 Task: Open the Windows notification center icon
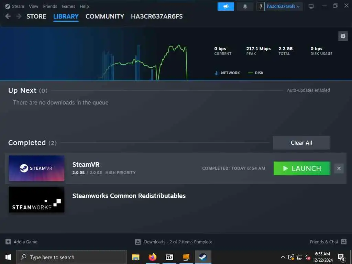[341, 257]
